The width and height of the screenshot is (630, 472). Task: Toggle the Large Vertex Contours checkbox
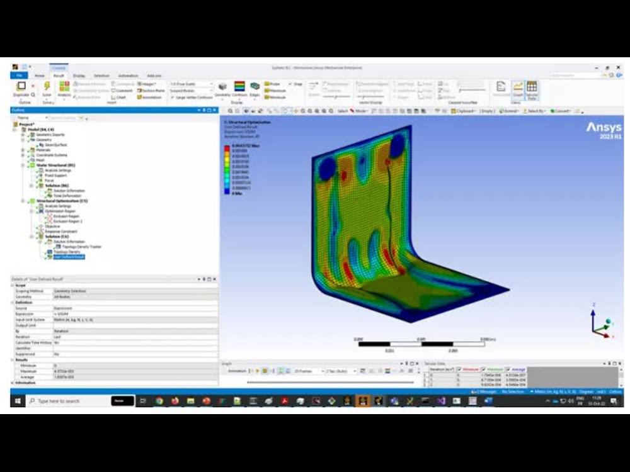[174, 96]
